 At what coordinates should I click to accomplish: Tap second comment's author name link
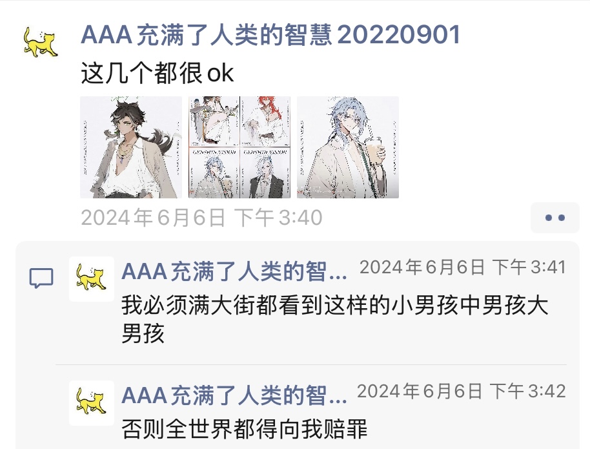click(234, 395)
